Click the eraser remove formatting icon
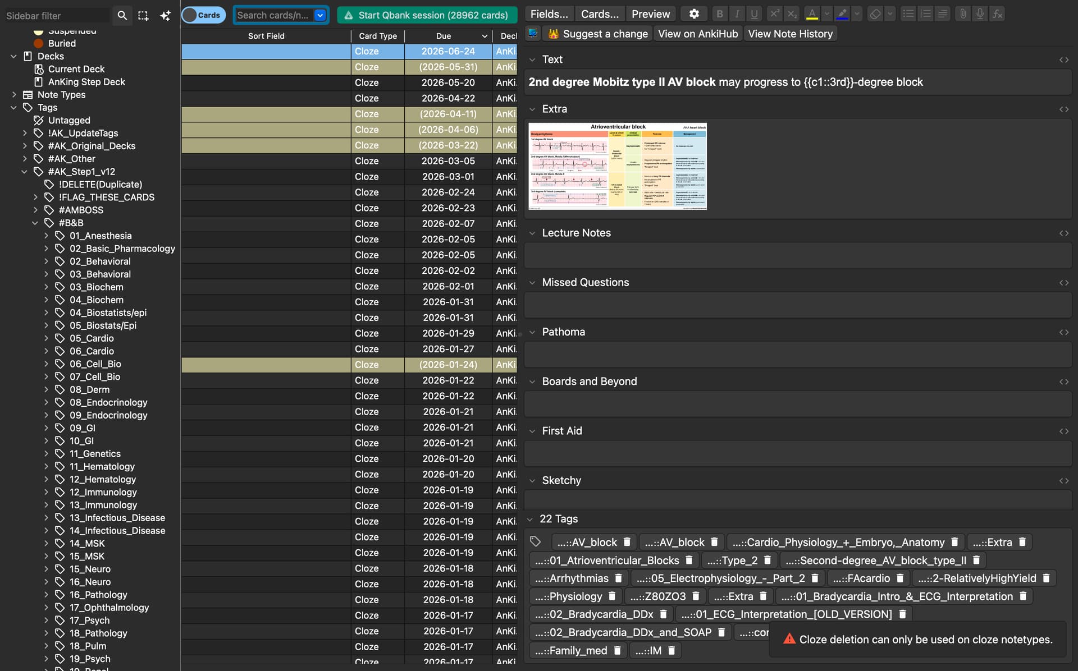The width and height of the screenshot is (1078, 671). point(875,14)
